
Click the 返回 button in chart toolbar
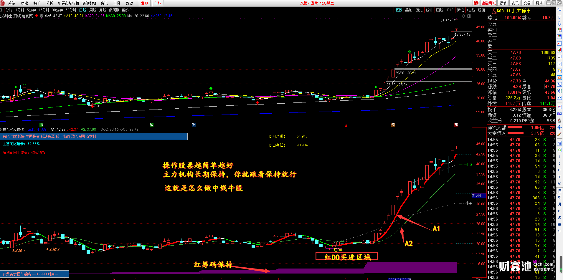click(x=481, y=10)
